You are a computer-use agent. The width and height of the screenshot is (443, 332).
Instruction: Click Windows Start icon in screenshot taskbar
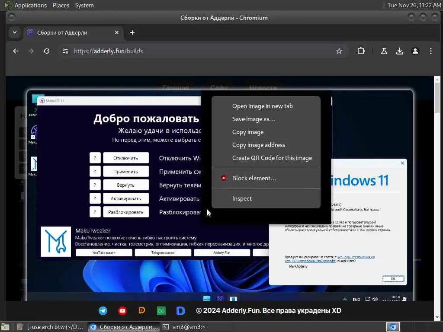[206, 299]
